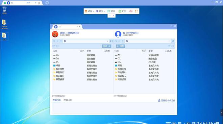Open the 动作 (Actions) dropdown in remote toolbar
223x124 pixels.
pos(89,11)
